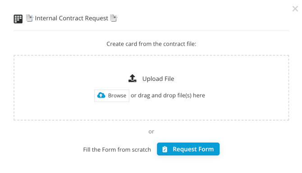The height and width of the screenshot is (173, 302).
Task: Click the dashed file drop zone
Action: coord(151,88)
